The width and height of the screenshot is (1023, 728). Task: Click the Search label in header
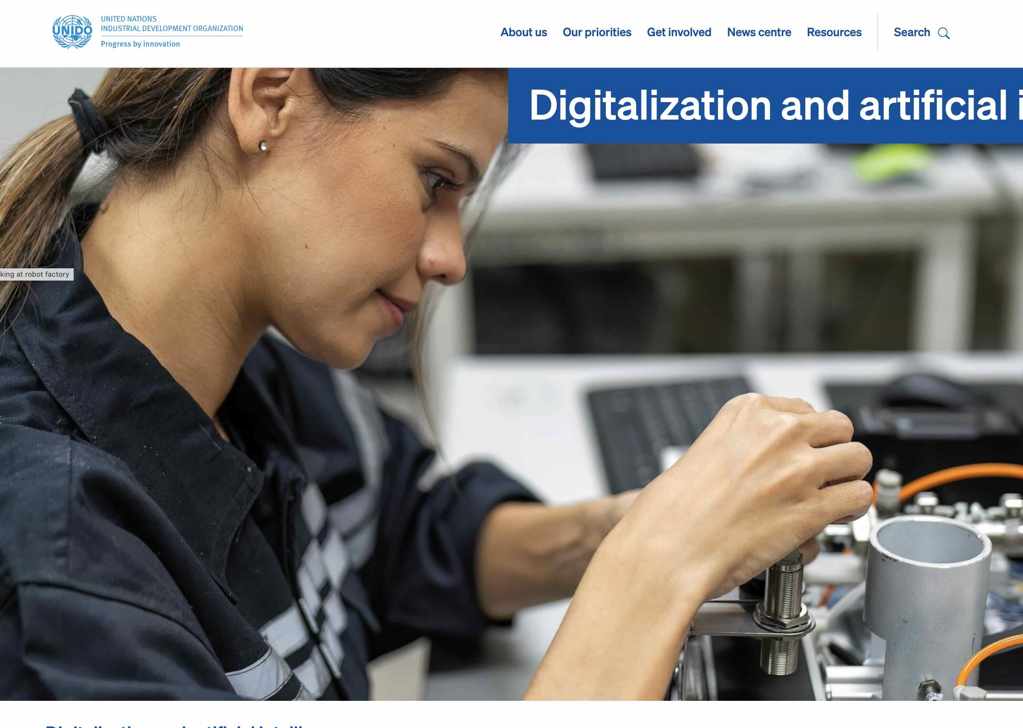(x=912, y=32)
